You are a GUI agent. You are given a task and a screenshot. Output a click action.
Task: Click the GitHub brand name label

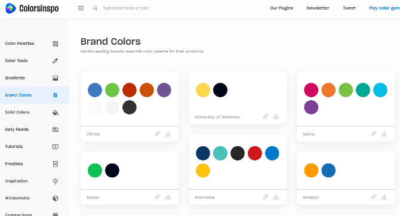[x=93, y=134]
